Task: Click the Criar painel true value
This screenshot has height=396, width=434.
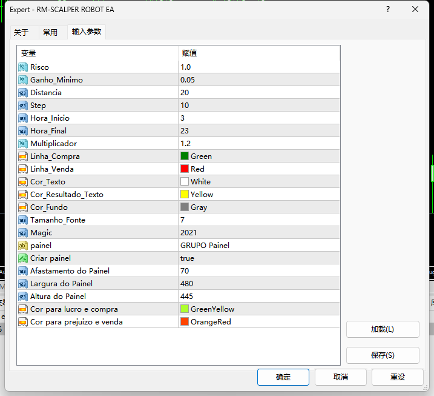Action: pos(188,258)
